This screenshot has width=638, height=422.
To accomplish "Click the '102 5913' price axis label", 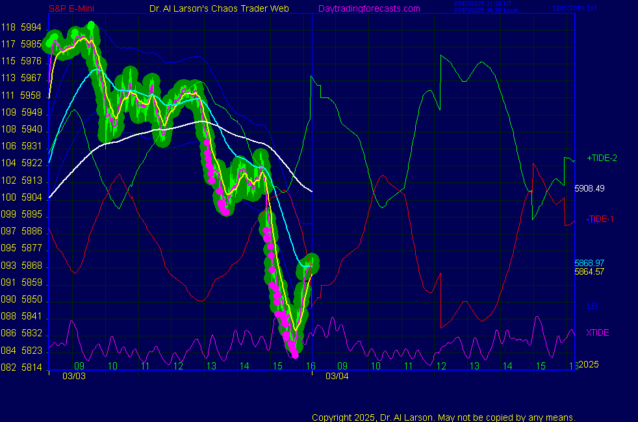I will pos(21,180).
